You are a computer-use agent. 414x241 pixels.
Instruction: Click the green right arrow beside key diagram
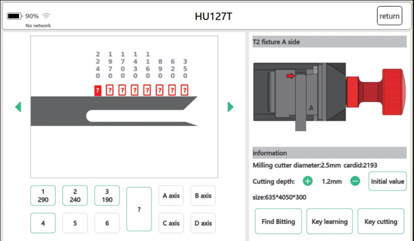pyautogui.click(x=231, y=107)
